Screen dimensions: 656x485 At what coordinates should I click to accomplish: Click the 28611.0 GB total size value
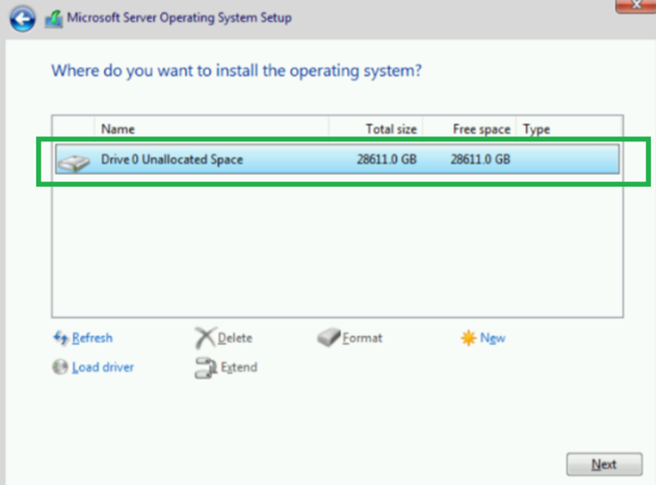tap(387, 159)
